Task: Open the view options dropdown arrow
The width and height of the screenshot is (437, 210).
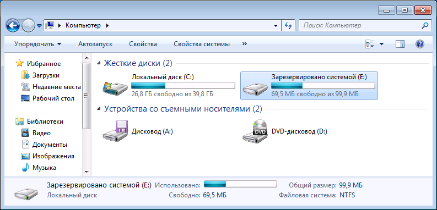Action: pyautogui.click(x=381, y=44)
